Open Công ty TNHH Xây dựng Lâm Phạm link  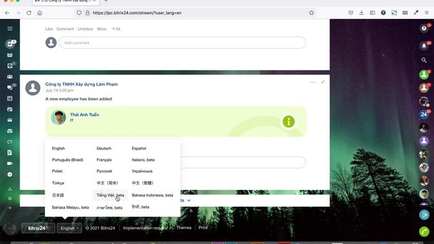[81, 84]
